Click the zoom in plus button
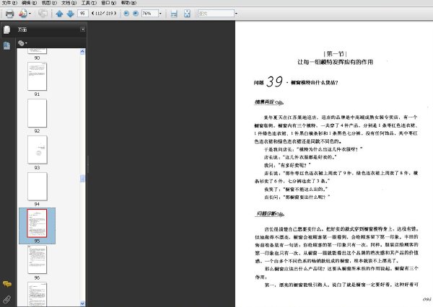The image size is (433, 307). (136, 13)
